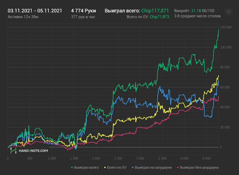Click the yellow EV line's end point
Screen dimensions: 239x175
(x=219, y=76)
